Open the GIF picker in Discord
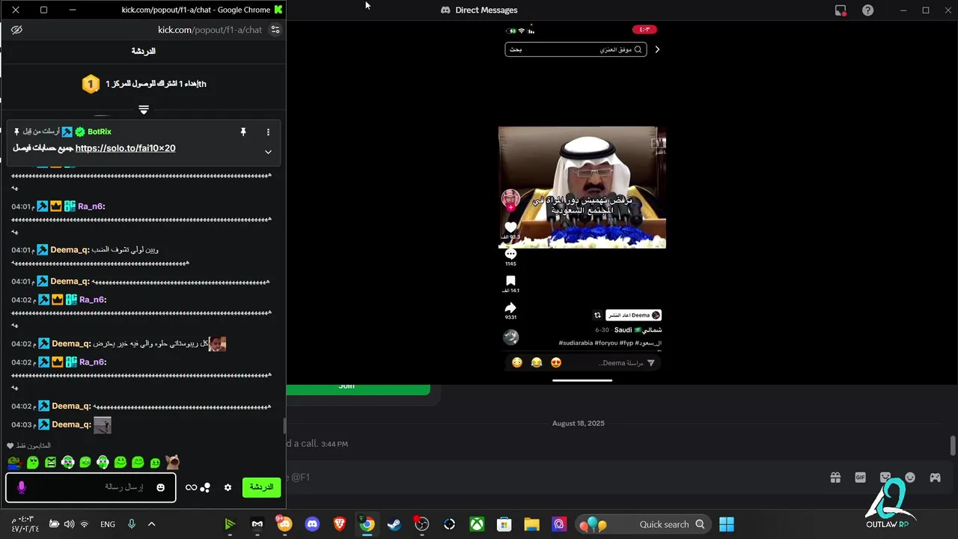This screenshot has width=958, height=539. tap(860, 478)
